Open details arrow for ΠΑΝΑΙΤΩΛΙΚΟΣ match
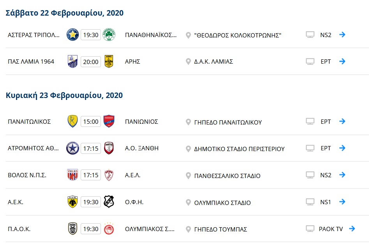The width and height of the screenshot is (369, 244). pyautogui.click(x=342, y=121)
